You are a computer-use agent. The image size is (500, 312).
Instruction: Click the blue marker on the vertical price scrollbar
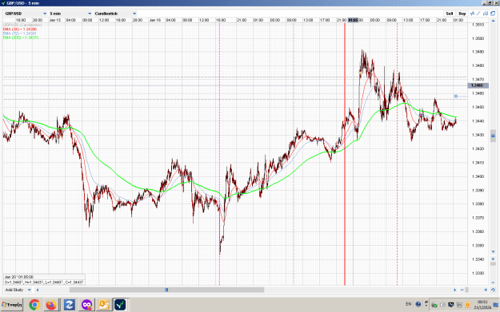coord(493,136)
